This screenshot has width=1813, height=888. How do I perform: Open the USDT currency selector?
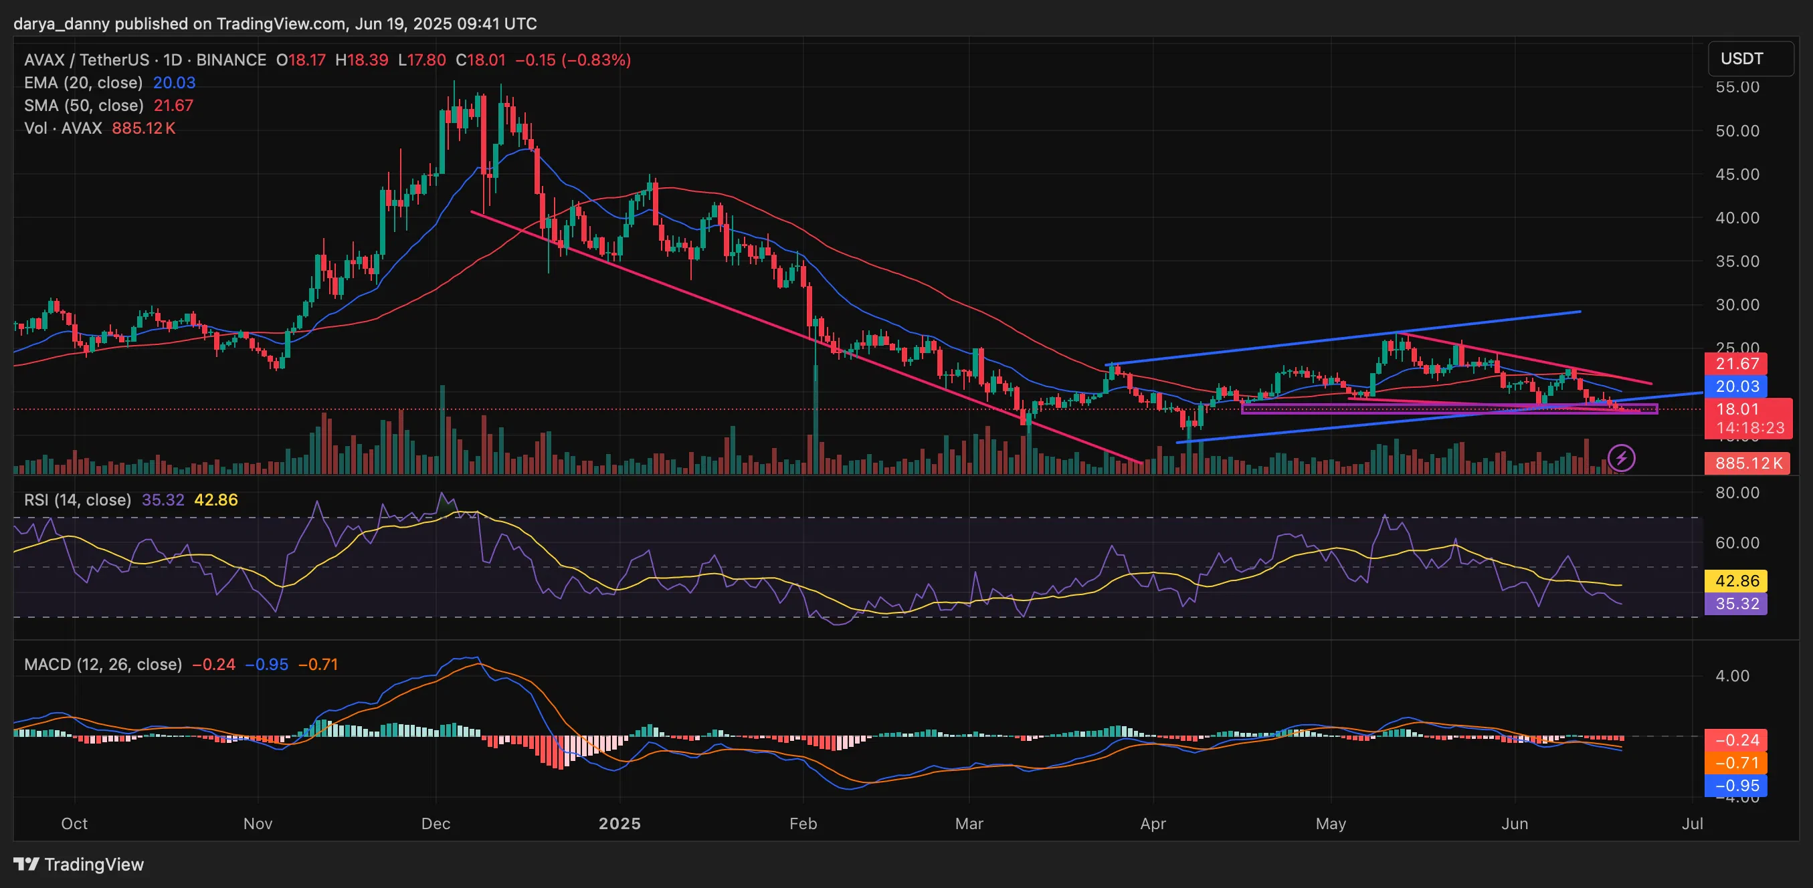tap(1750, 58)
